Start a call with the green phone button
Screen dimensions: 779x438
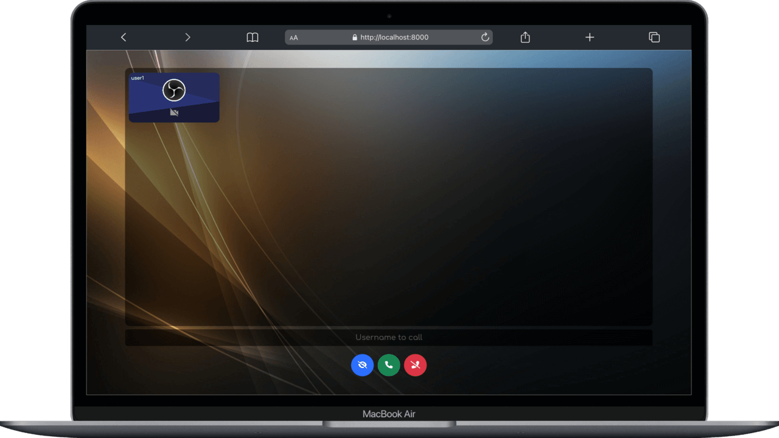click(389, 365)
